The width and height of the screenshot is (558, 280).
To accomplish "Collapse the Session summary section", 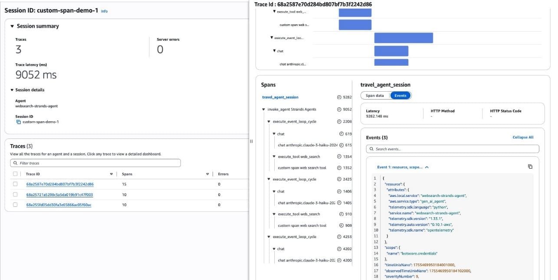I will pos(12,26).
